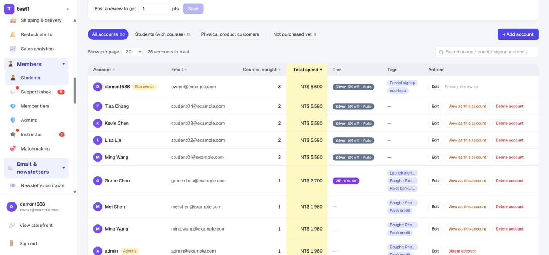View as Lisa Lin's account

point(467,140)
